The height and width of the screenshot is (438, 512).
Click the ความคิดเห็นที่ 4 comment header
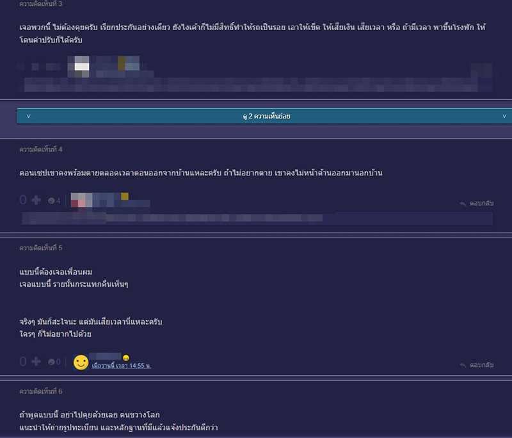[40, 149]
